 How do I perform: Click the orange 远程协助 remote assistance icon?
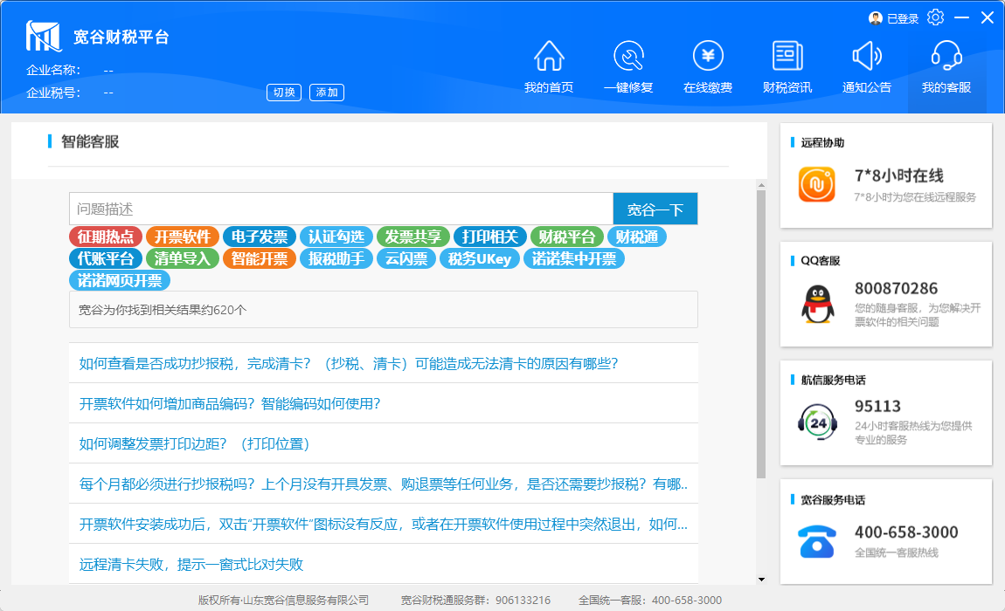(817, 184)
